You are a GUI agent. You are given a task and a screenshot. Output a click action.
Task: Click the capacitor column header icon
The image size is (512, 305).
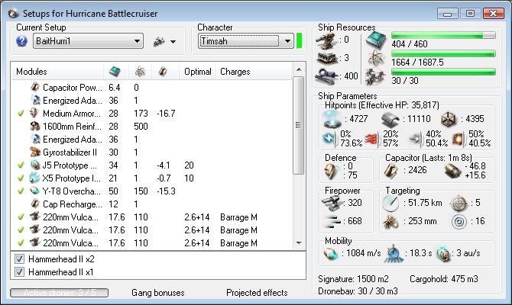163,72
